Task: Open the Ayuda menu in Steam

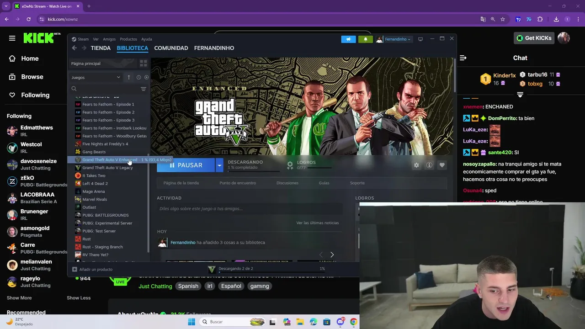Action: point(146,39)
